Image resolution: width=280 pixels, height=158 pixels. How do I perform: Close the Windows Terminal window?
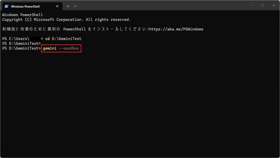pos(274,5)
